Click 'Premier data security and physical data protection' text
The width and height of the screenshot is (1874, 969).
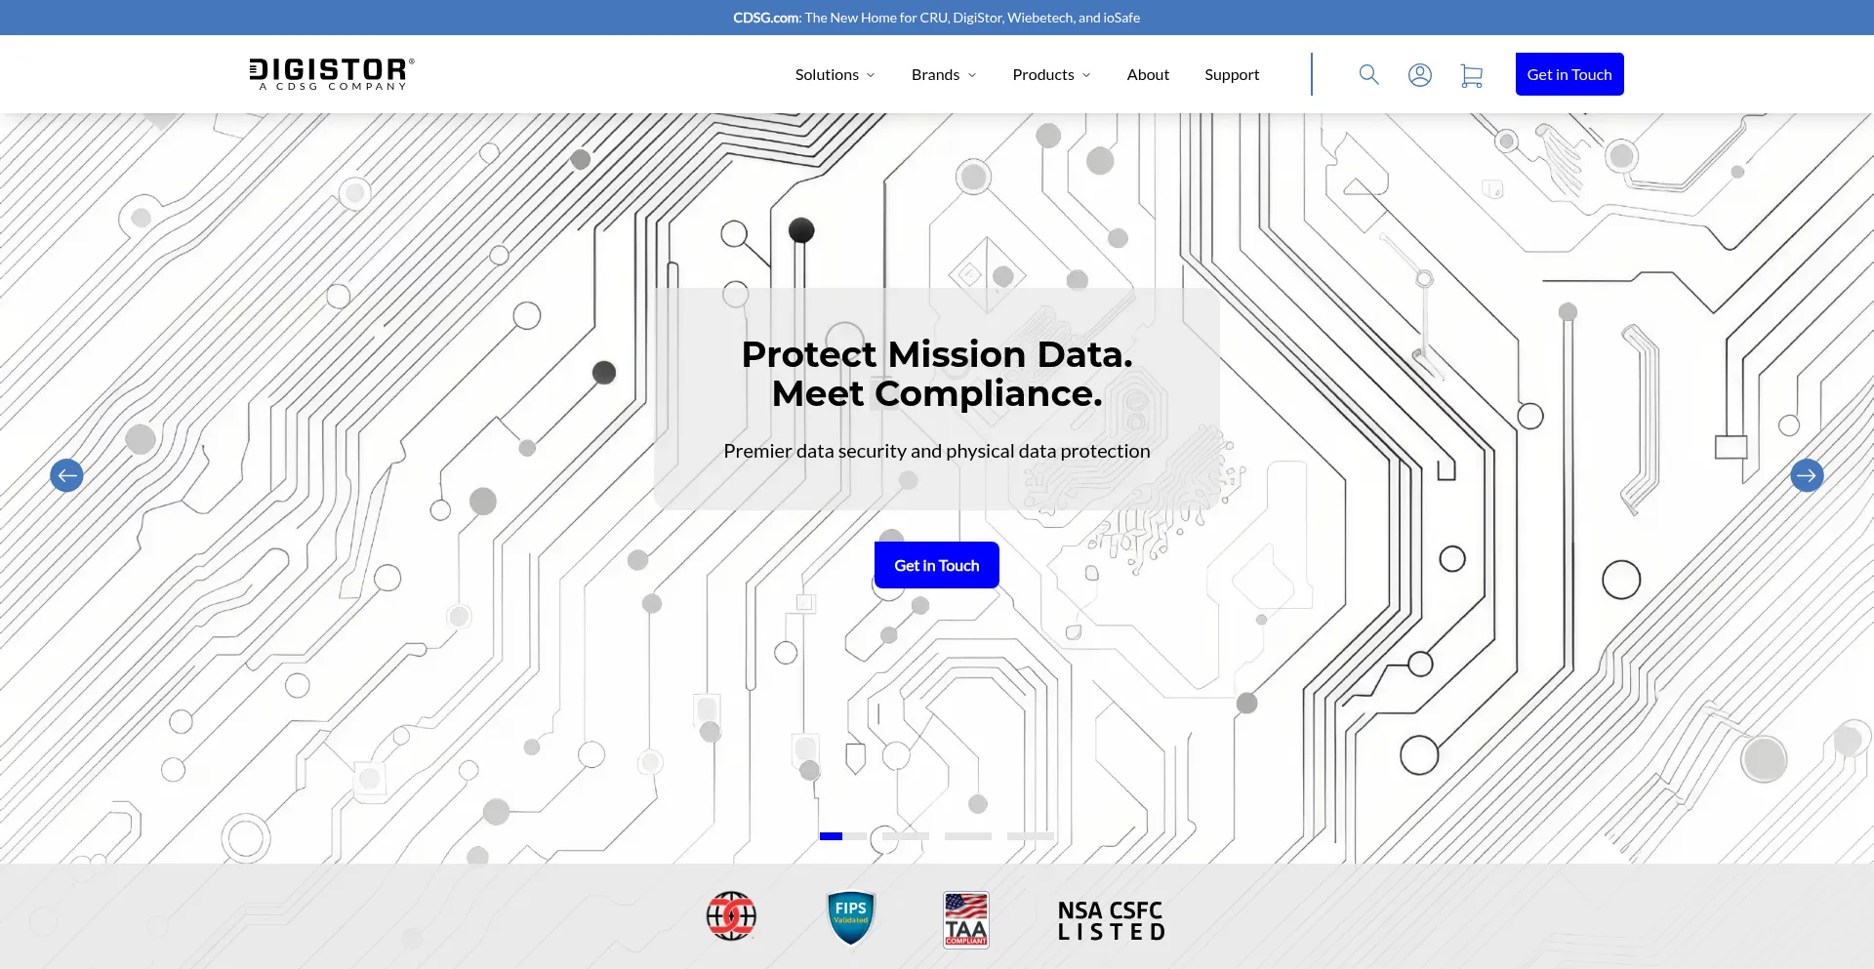coord(937,451)
